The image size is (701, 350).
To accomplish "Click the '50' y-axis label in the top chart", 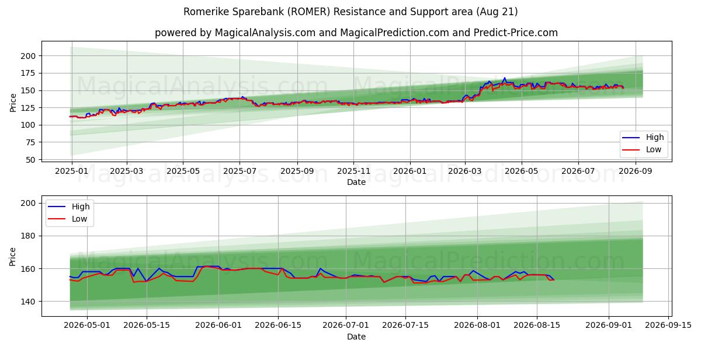I will pos(32,160).
